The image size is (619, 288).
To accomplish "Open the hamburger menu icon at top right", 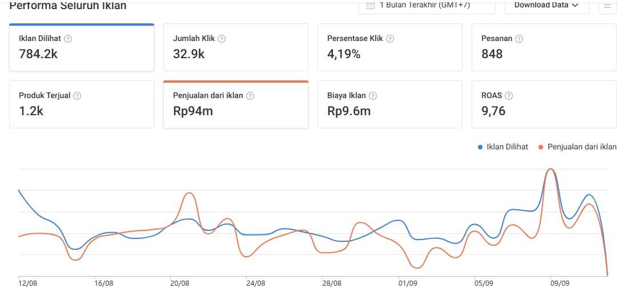I will [x=606, y=6].
